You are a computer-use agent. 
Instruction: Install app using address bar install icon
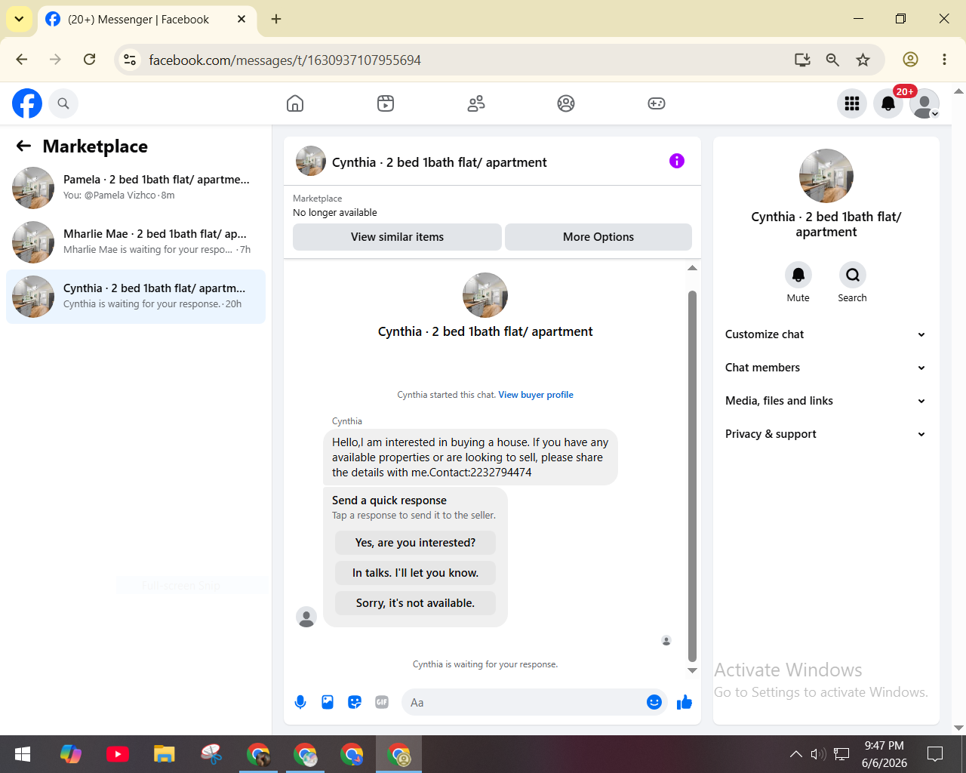click(802, 60)
